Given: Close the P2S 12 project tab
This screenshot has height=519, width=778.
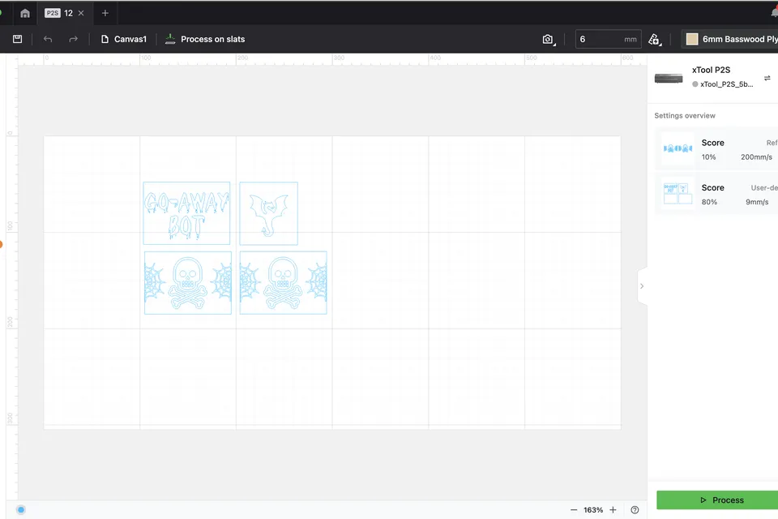Looking at the screenshot, I should tap(81, 13).
